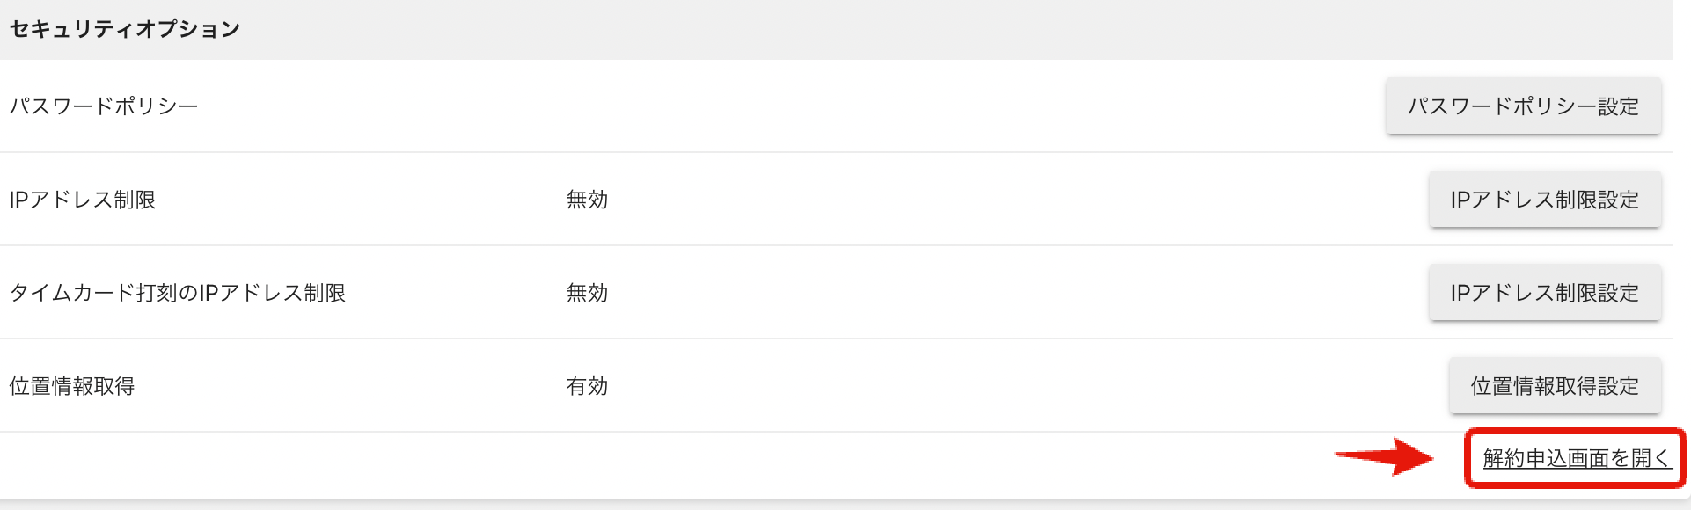
Task: Click 無効 status beside IPアドレス制限
Action: point(587,200)
